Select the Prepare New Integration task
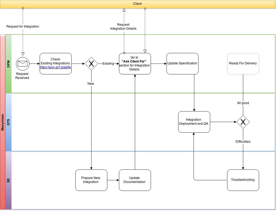This screenshot has width=276, height=211. (91, 180)
